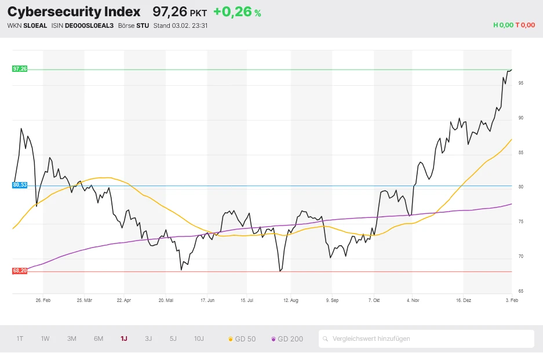Click the 3. Feb date axis label

510,301
